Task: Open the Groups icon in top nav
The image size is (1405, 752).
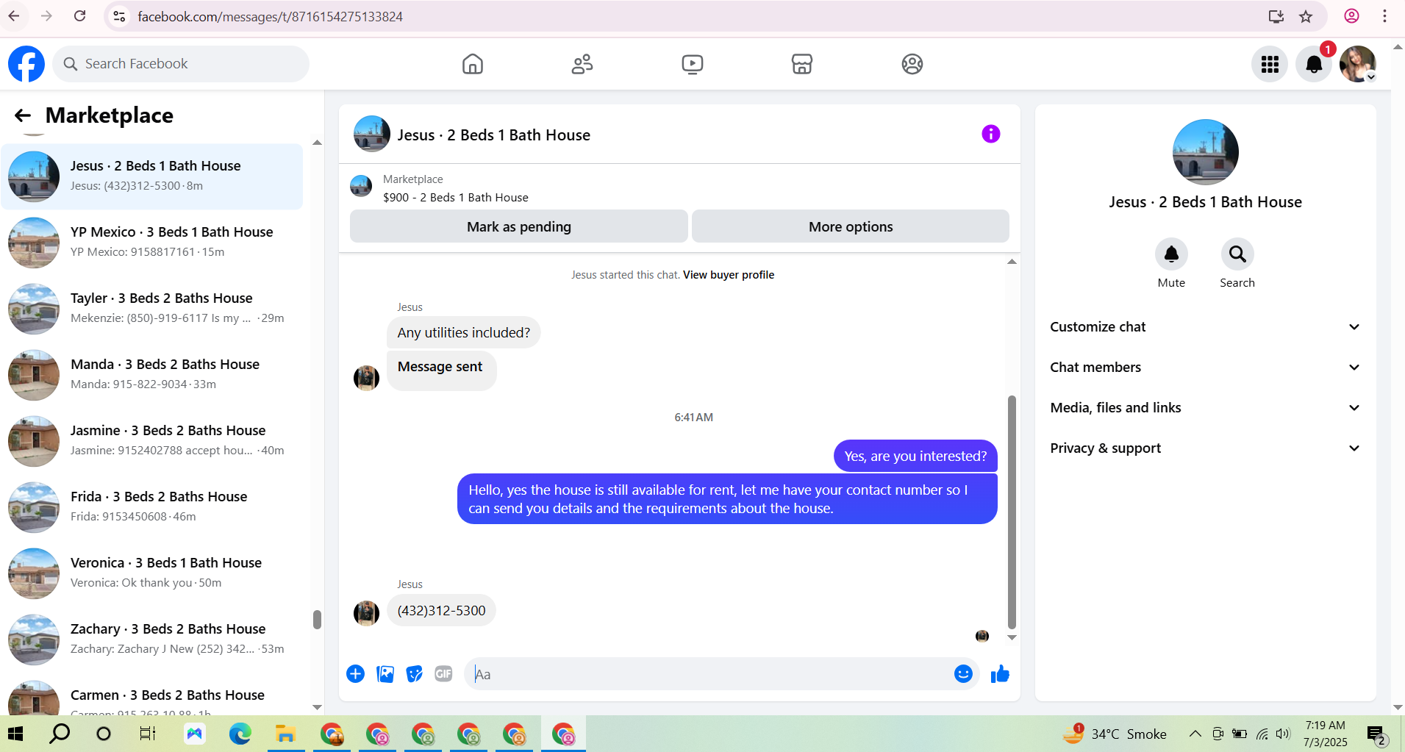Action: coord(912,64)
